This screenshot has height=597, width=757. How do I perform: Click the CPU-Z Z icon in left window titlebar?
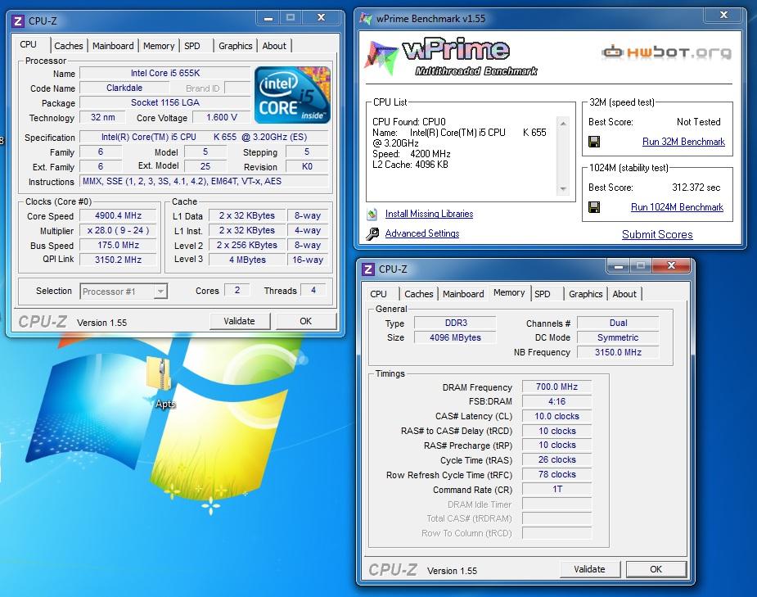(x=18, y=20)
